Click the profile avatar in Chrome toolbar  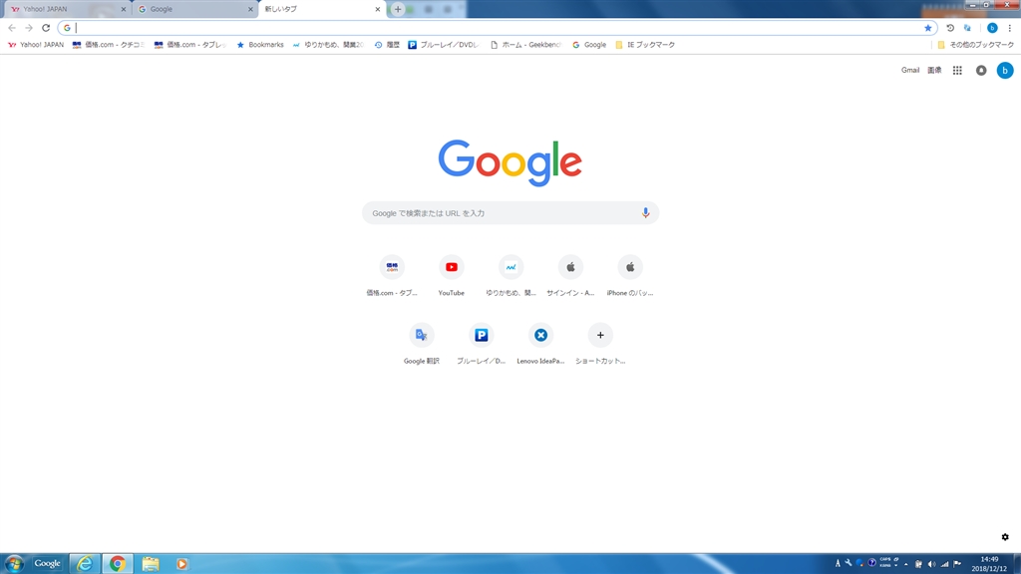pos(992,28)
